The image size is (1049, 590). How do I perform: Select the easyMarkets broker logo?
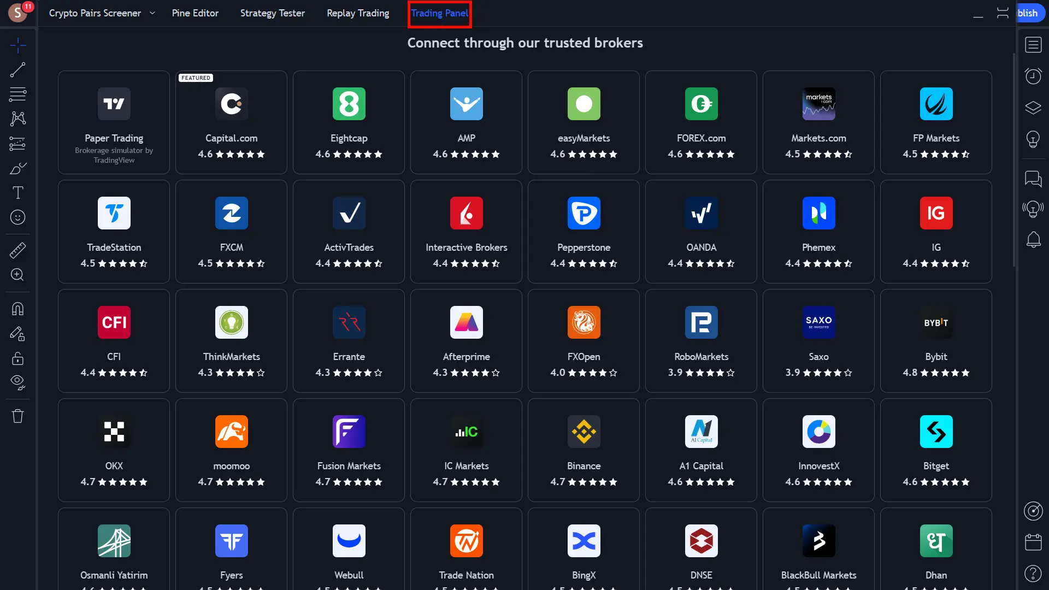click(584, 104)
